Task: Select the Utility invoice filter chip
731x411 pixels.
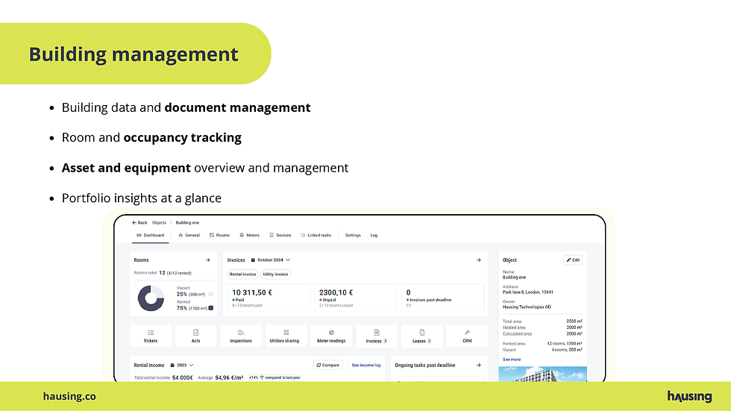Action: 275,274
